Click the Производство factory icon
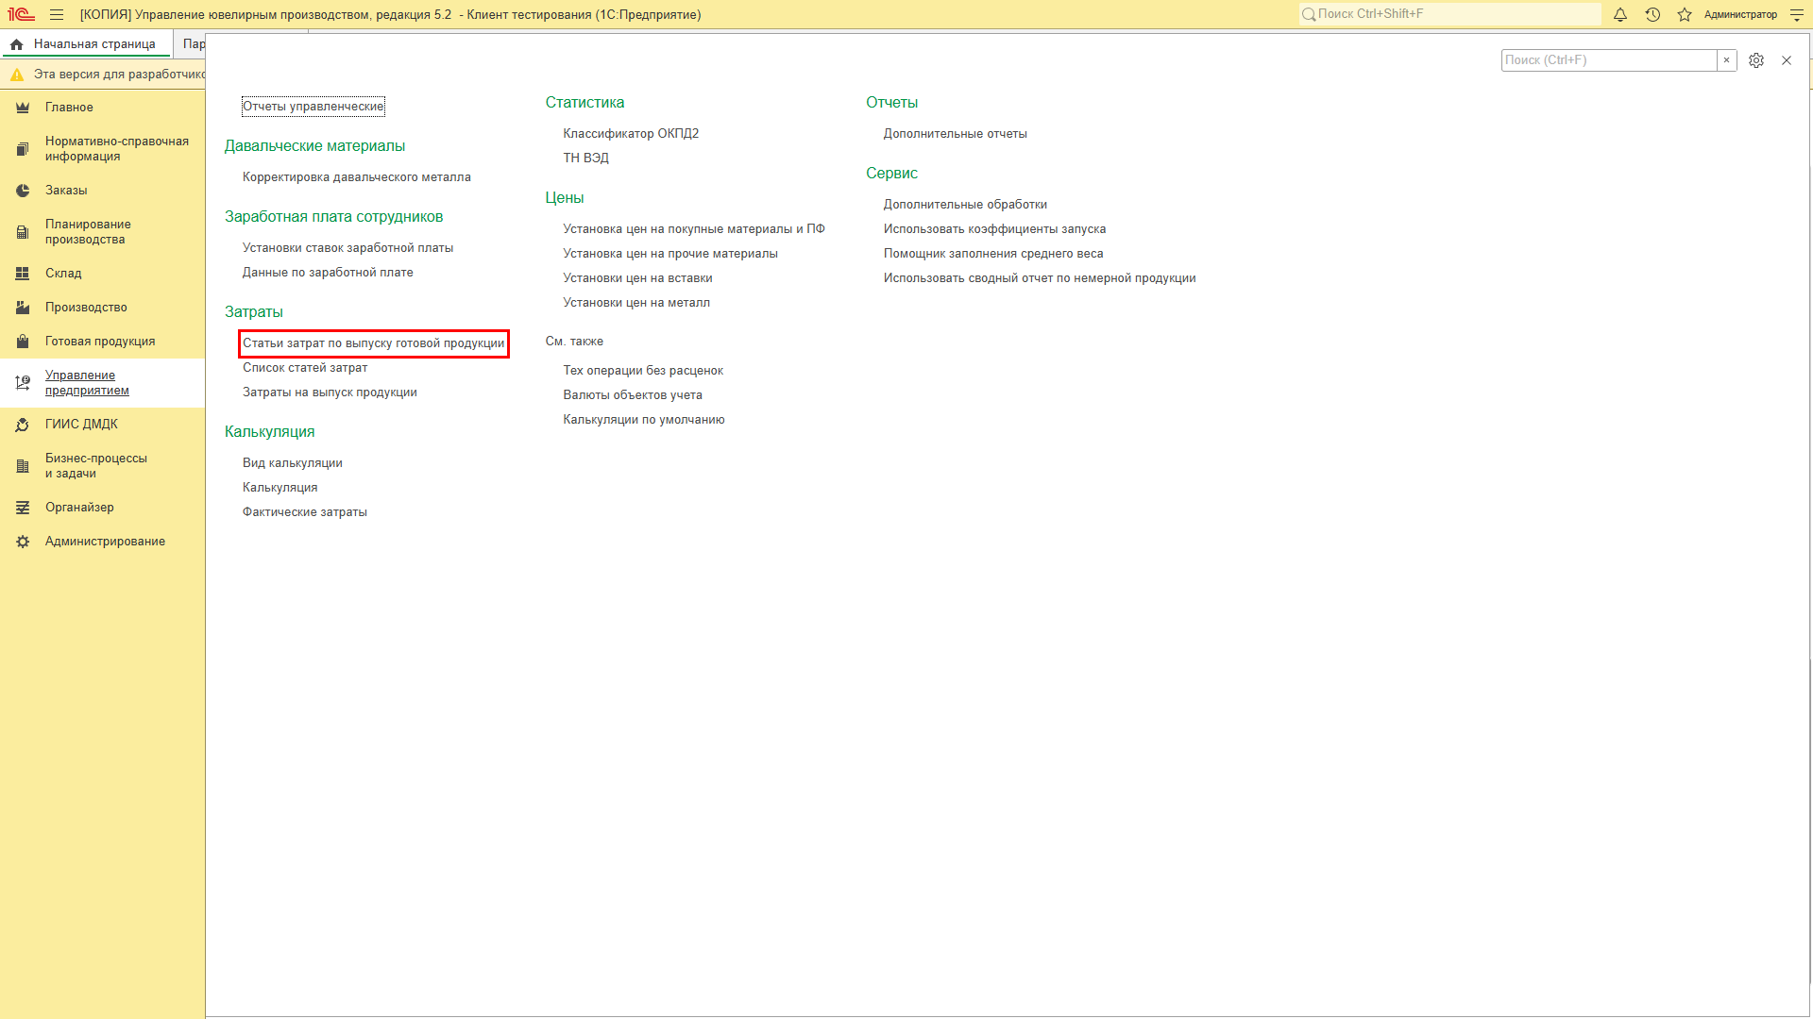Screen dimensions: 1813x1019 [23, 308]
